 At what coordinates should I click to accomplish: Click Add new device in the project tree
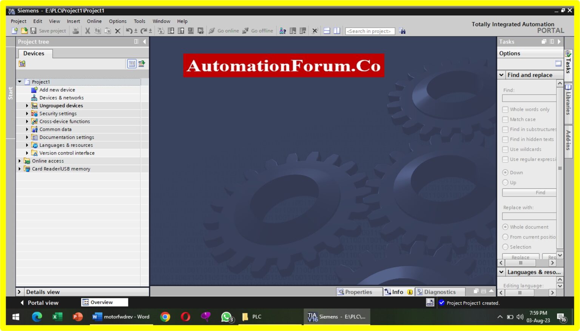pos(57,89)
